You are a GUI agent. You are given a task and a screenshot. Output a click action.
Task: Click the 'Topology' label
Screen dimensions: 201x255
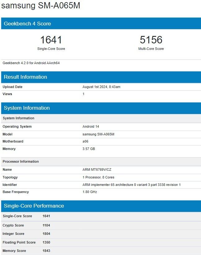point(10,177)
